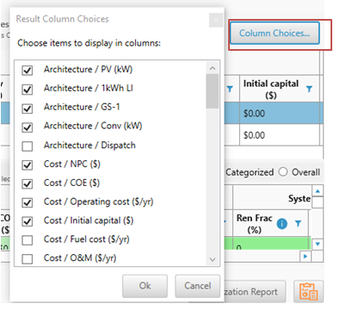
Task: Click the Cancel button
Action: 198,286
